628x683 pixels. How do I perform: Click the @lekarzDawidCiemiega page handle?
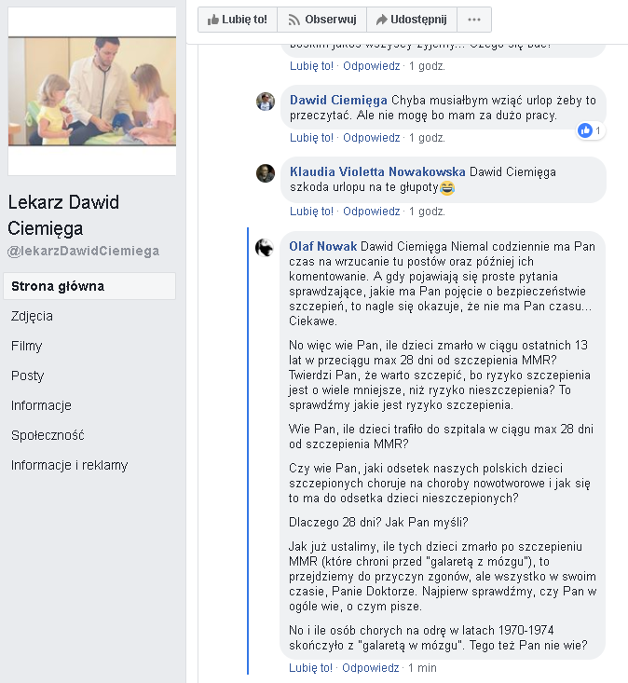(83, 251)
